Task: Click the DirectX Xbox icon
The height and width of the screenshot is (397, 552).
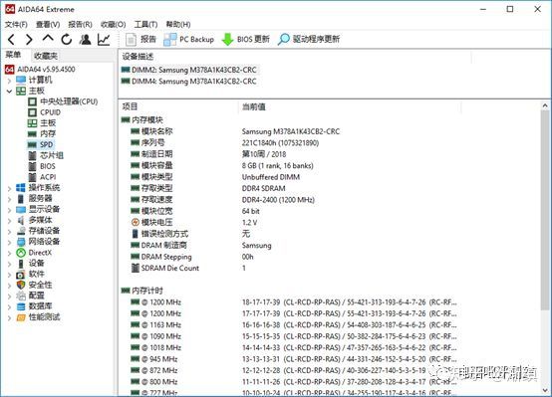Action: (x=21, y=253)
